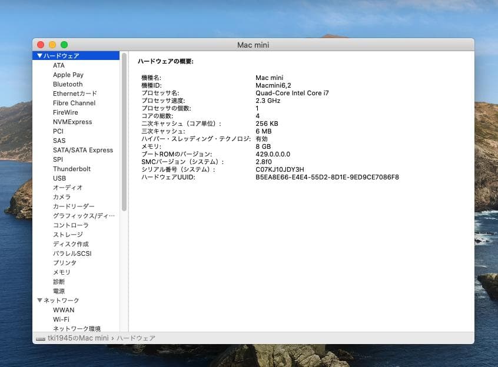
Task: Select プリンタ in the sidebar
Action: (62, 263)
